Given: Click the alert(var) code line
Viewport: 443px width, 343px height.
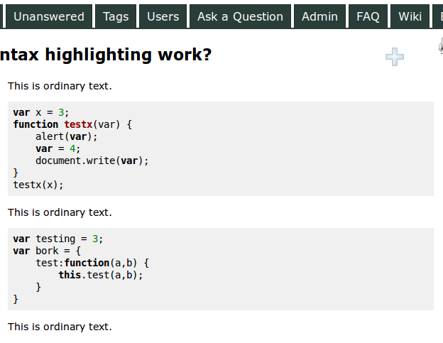Looking at the screenshot, I should pyautogui.click(x=67, y=136).
